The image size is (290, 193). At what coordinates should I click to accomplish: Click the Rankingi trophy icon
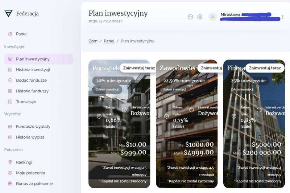(10, 162)
